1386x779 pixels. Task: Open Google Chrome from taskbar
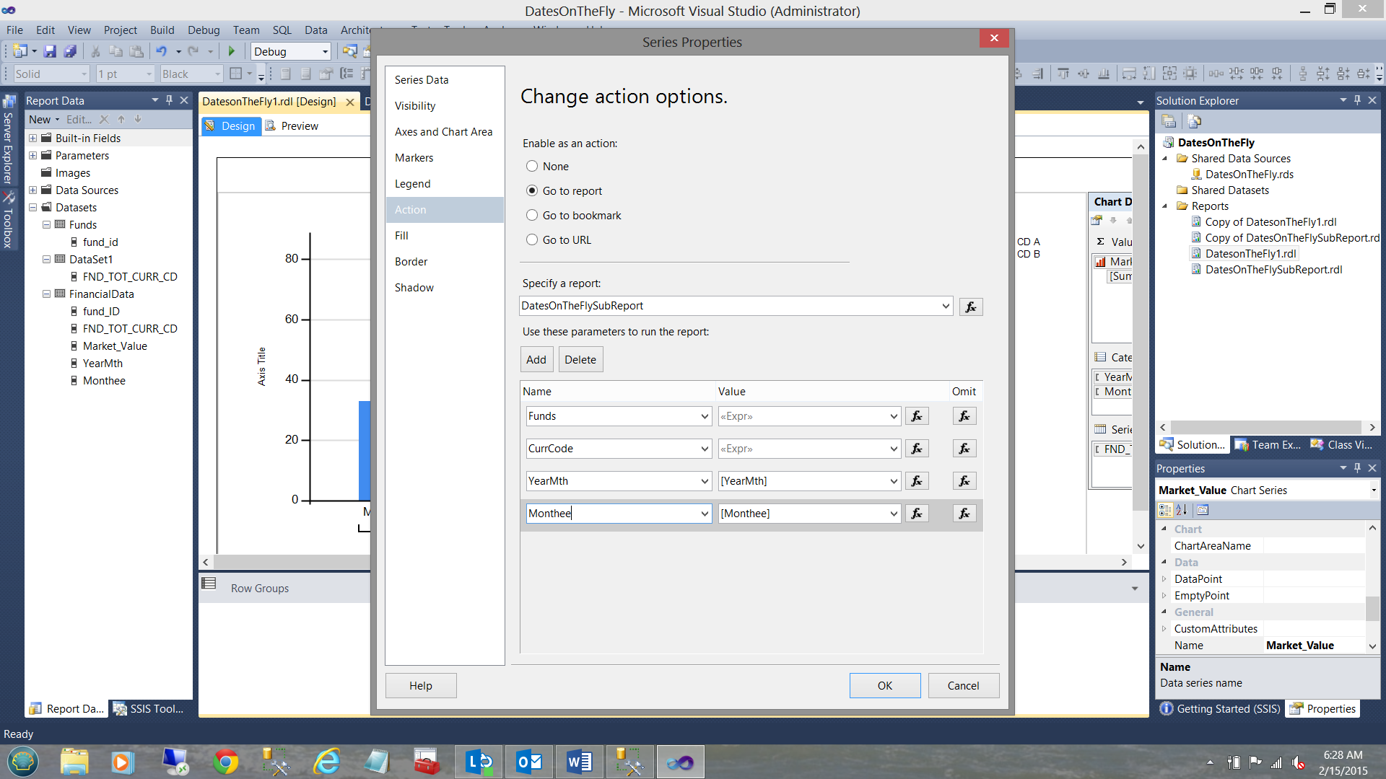tap(225, 762)
